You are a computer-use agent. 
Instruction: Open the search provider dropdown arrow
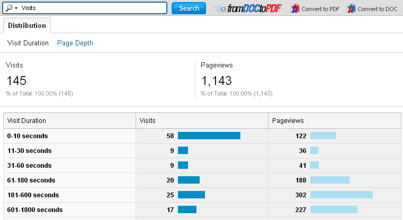tap(16, 8)
